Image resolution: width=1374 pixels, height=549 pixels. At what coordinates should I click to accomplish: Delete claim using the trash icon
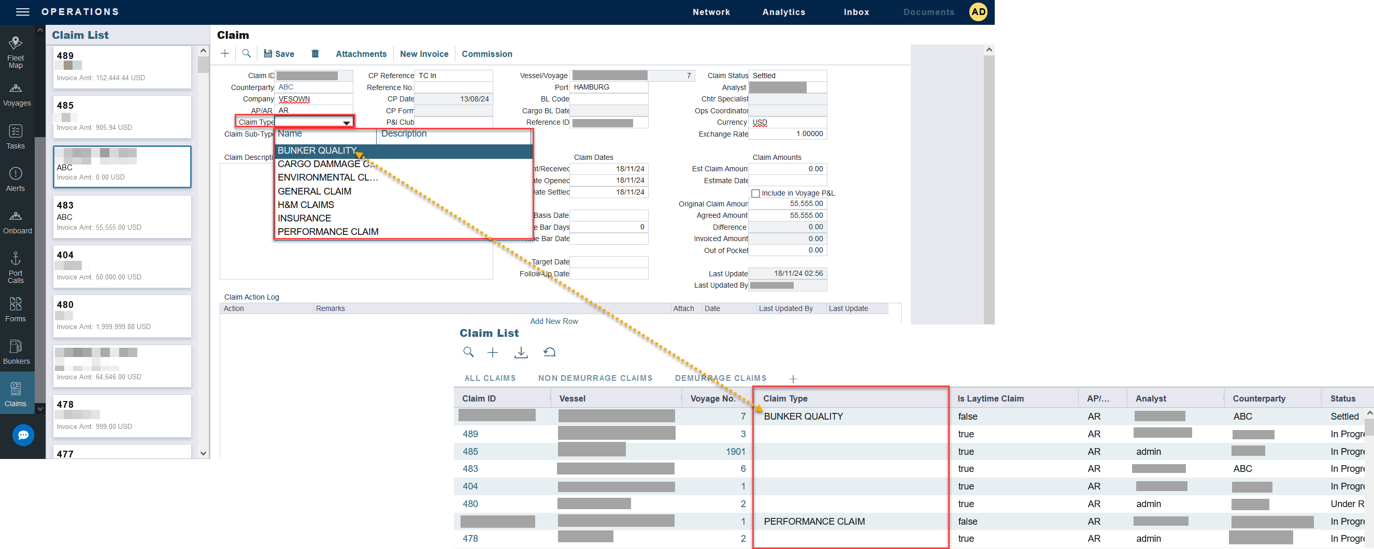click(x=315, y=54)
